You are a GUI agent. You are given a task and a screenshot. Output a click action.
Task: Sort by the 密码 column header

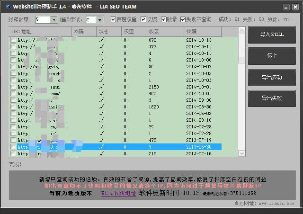pyautogui.click(x=84, y=32)
